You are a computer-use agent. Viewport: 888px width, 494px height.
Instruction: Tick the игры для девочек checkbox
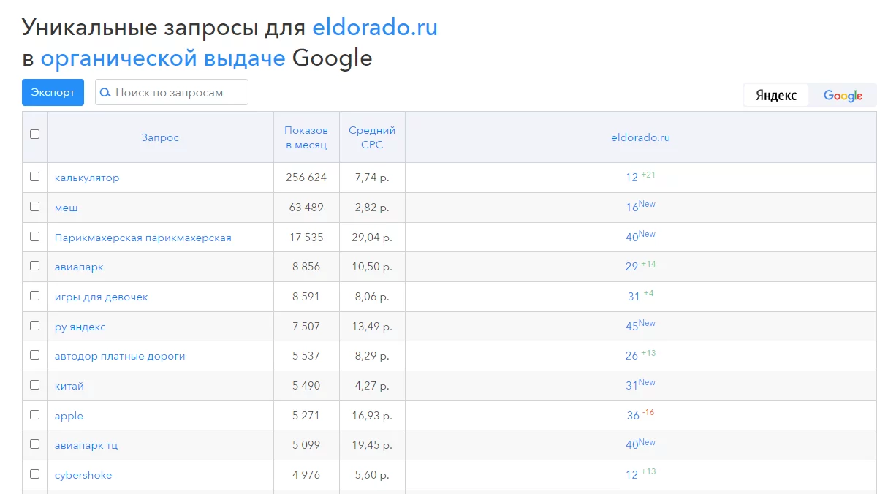(34, 296)
